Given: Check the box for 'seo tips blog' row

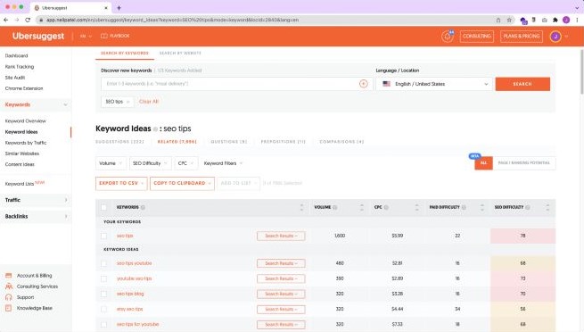Looking at the screenshot, I should coord(104,294).
